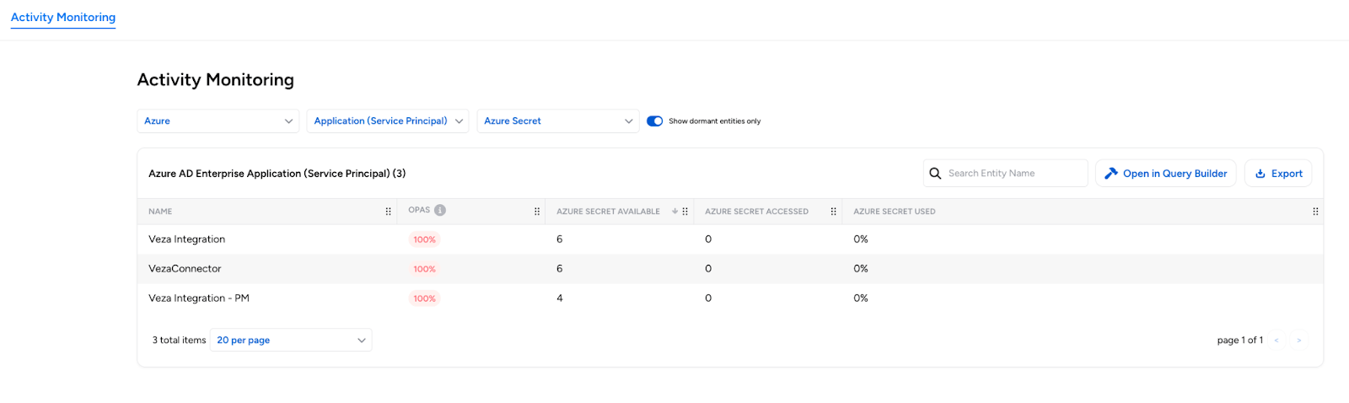Click the OPAS info icon
1349x403 pixels.
440,210
